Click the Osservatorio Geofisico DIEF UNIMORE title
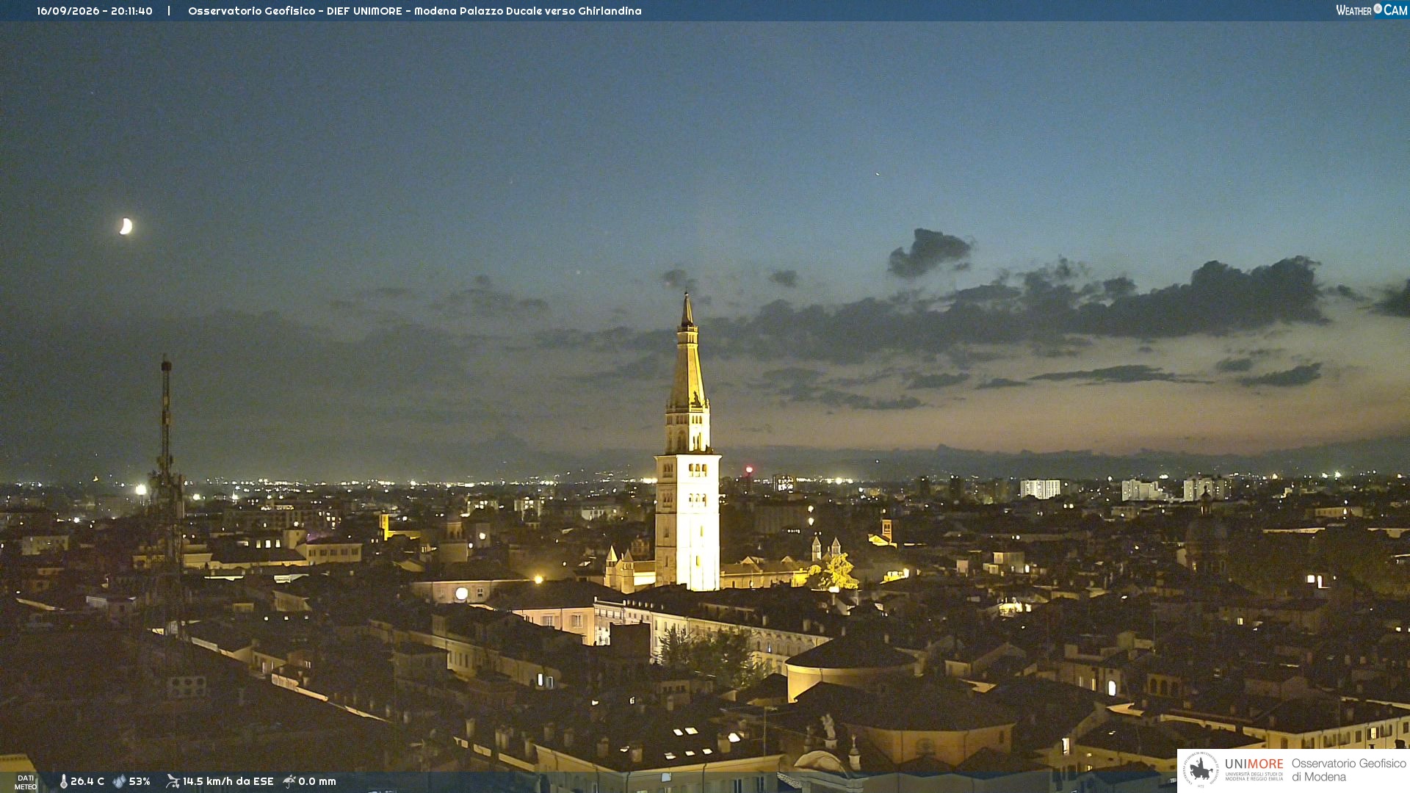The width and height of the screenshot is (1410, 793). (415, 11)
